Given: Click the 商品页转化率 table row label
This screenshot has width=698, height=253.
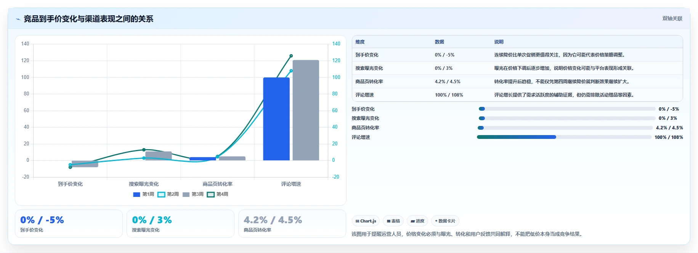Looking at the screenshot, I should point(369,82).
